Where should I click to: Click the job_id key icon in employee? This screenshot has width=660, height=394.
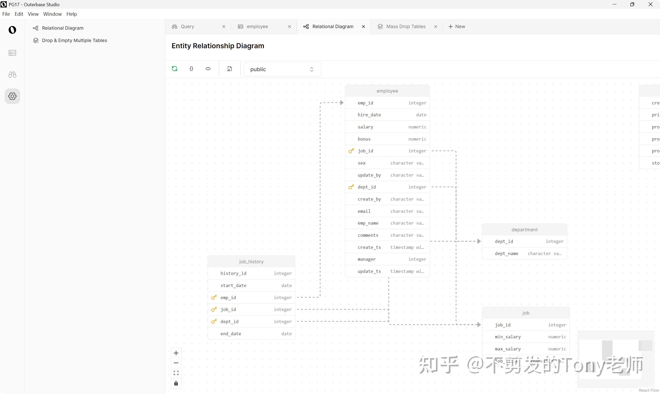[x=351, y=151]
